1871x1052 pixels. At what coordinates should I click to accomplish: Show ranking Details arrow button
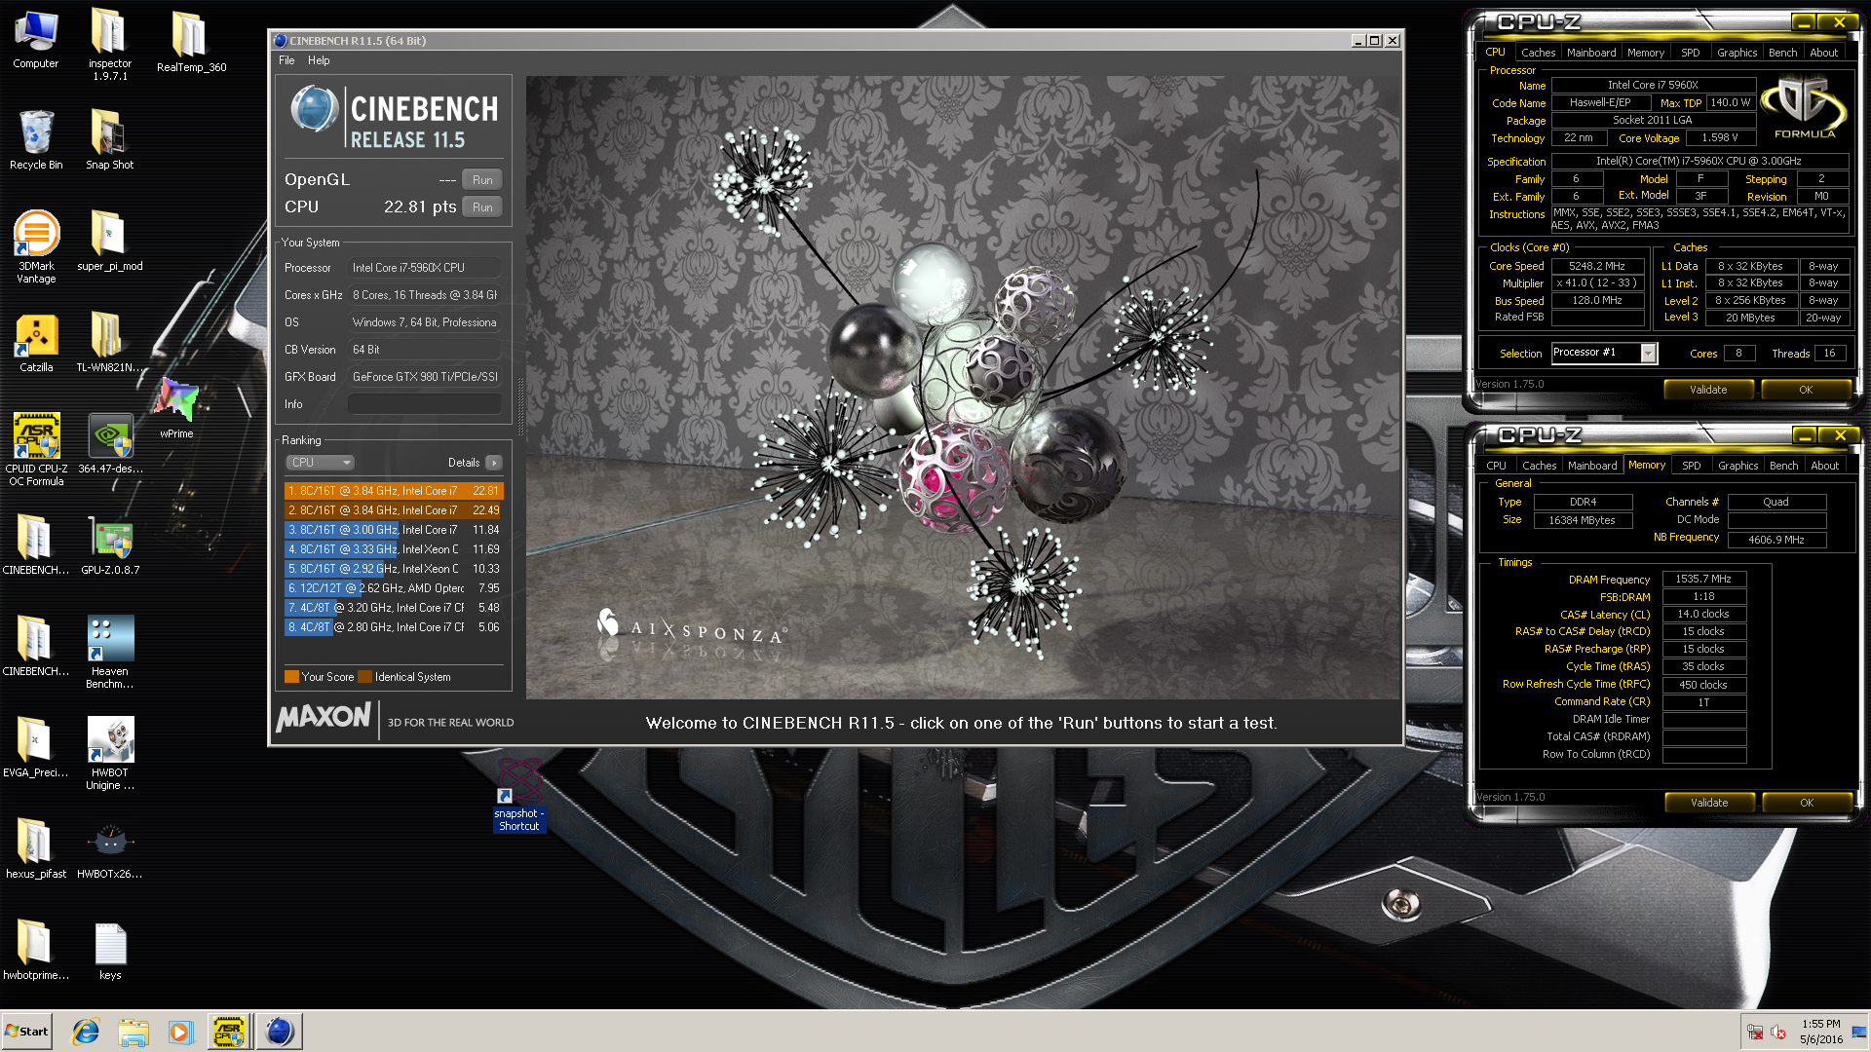click(494, 463)
